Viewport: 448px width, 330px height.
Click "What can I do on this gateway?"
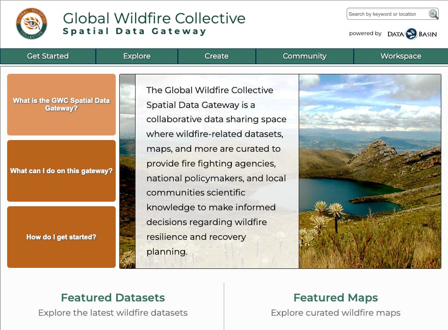(x=61, y=171)
